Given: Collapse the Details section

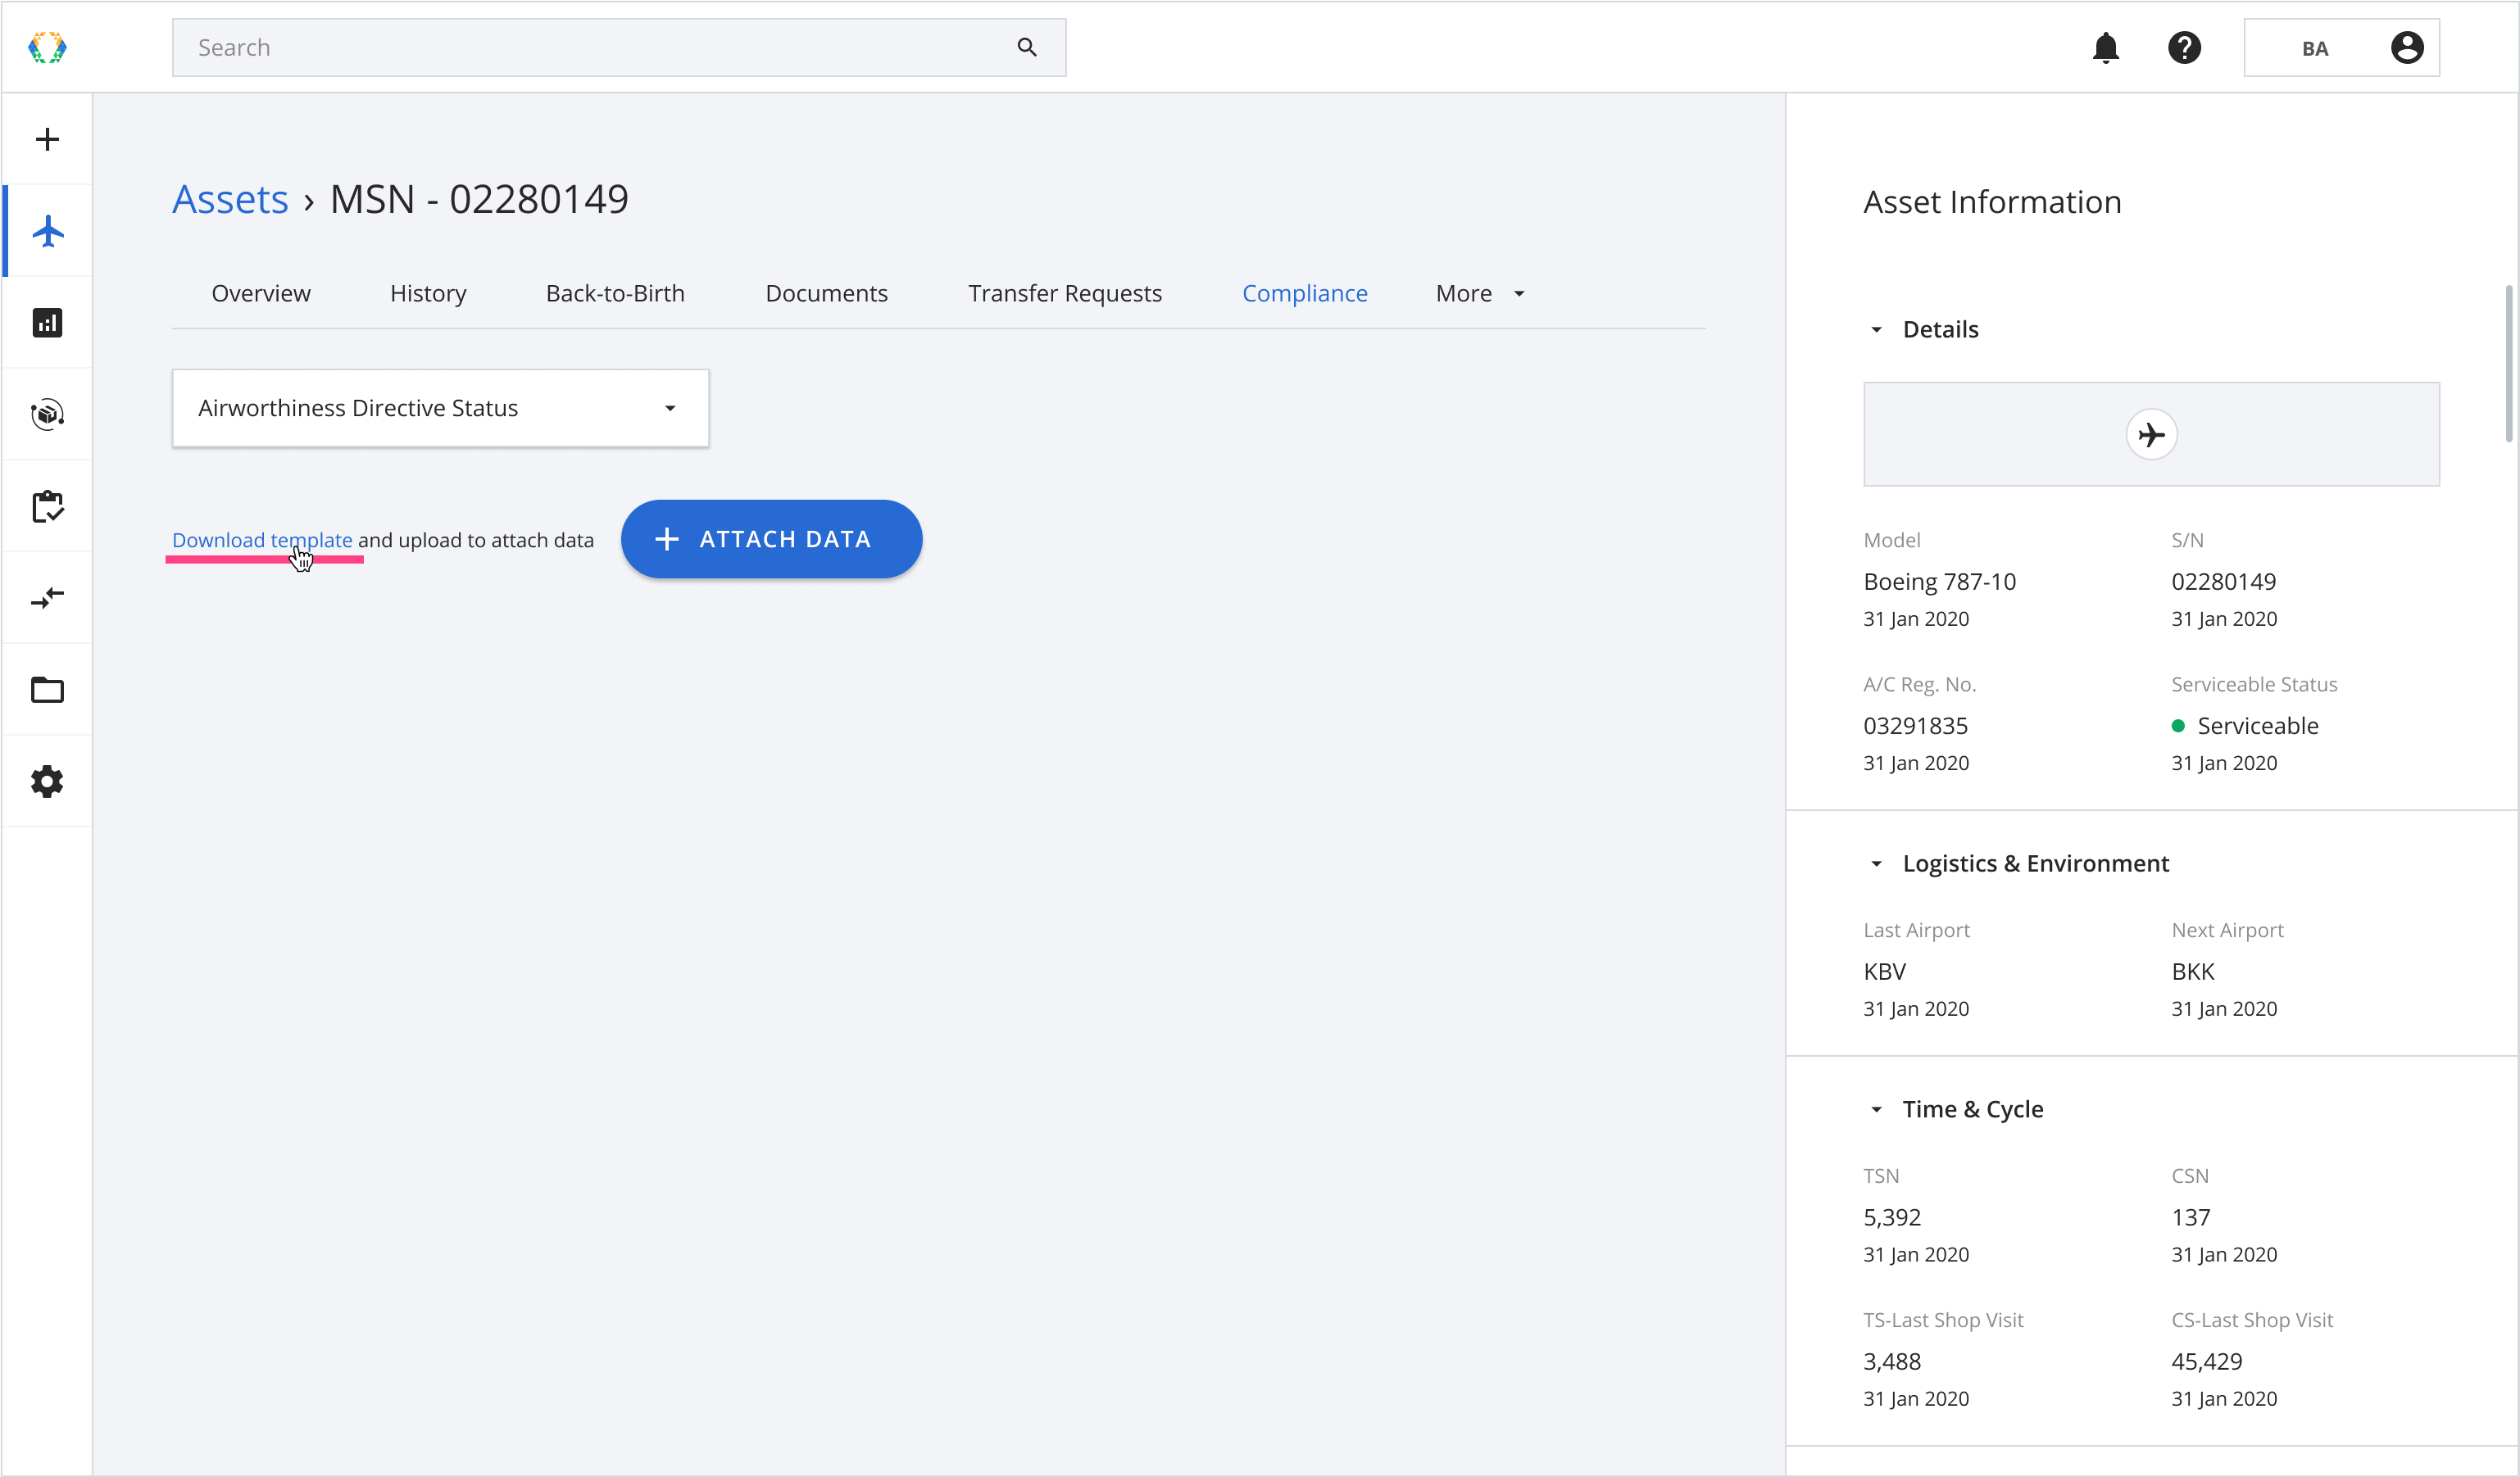Looking at the screenshot, I should tap(1876, 328).
